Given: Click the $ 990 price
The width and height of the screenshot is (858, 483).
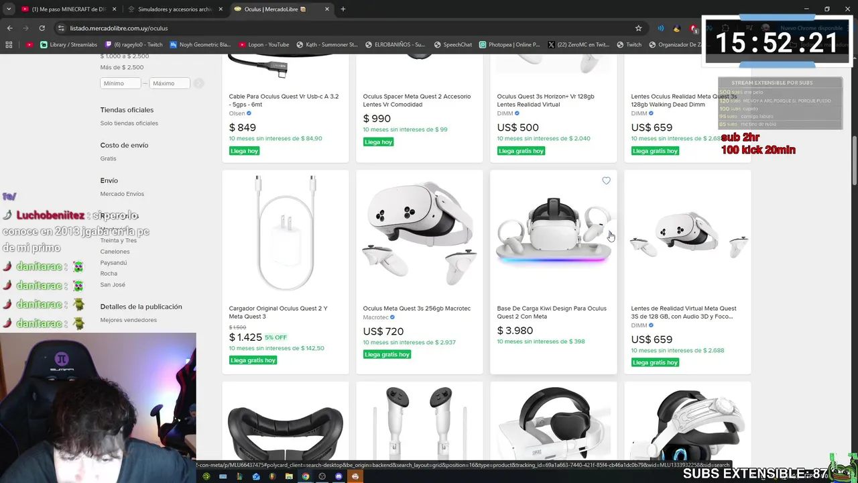Looking at the screenshot, I should click(x=377, y=119).
